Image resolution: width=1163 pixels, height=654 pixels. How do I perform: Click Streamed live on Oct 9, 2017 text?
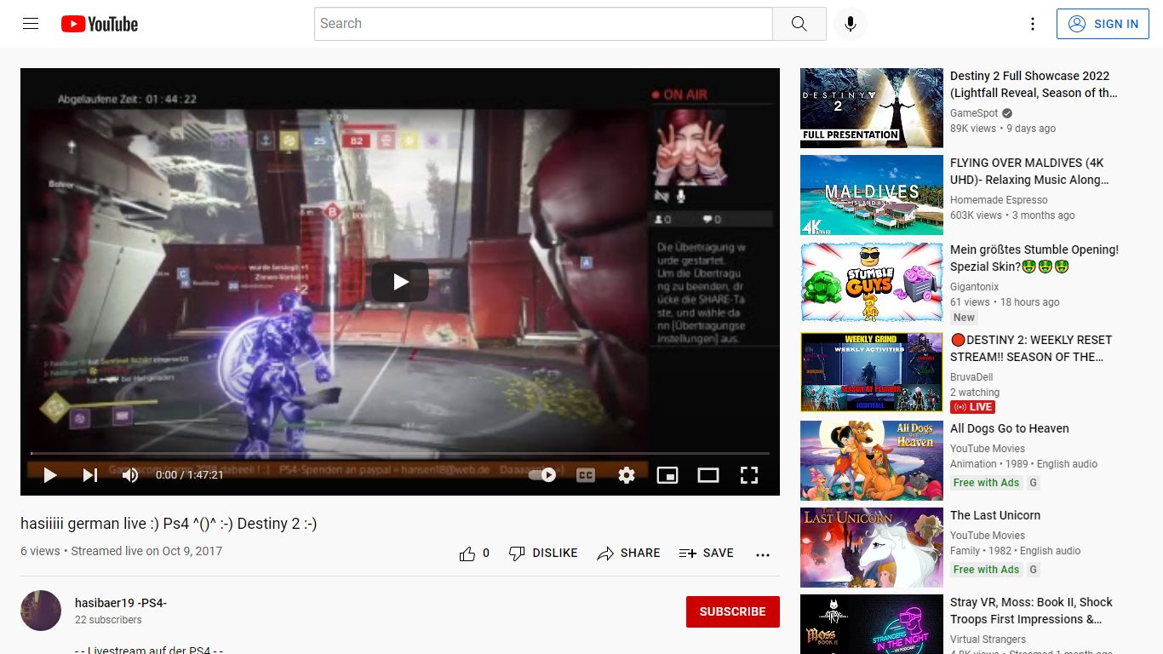pyautogui.click(x=146, y=551)
